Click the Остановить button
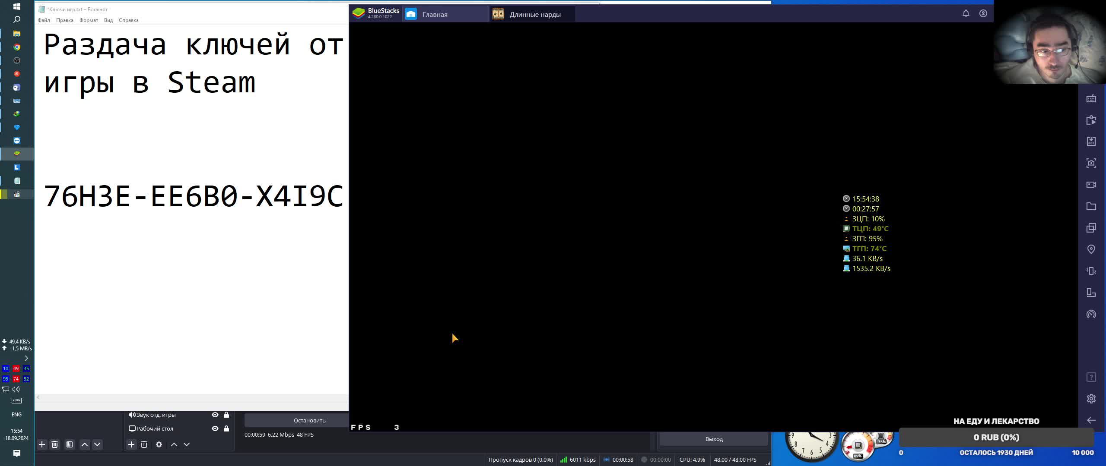 click(309, 420)
